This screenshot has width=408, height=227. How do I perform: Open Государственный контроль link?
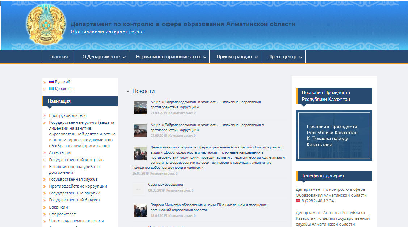click(x=76, y=160)
